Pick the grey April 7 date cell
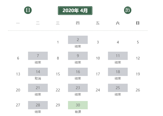 click(38, 56)
